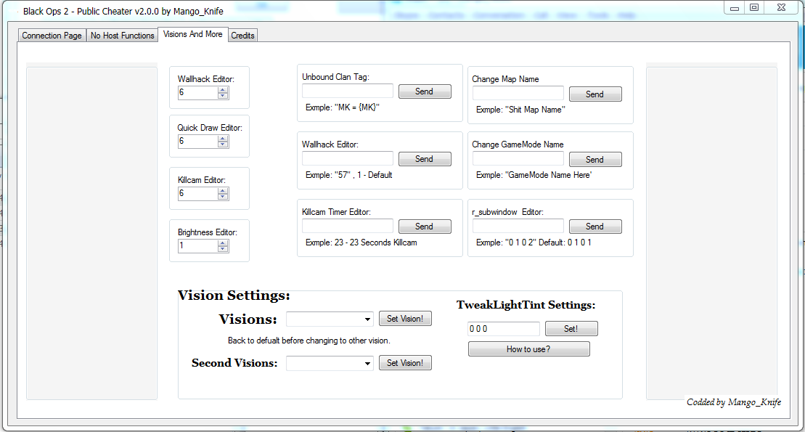Viewport: 805px width, 432px height.
Task: Open the No Host Functions tab
Action: click(122, 36)
